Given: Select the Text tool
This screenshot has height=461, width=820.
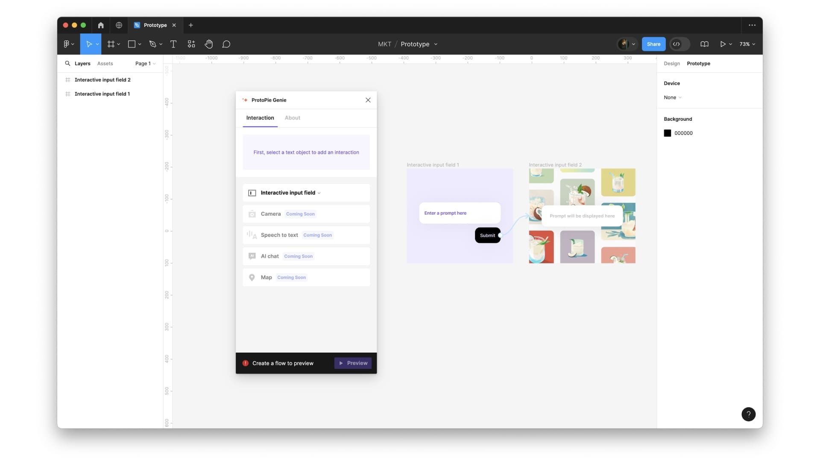Looking at the screenshot, I should (173, 44).
